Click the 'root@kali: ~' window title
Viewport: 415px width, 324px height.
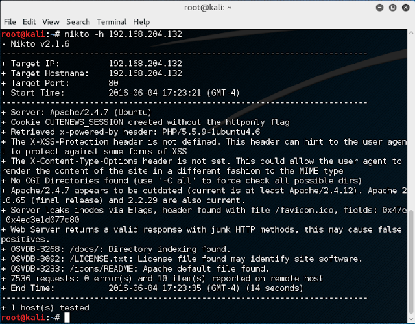click(x=207, y=8)
